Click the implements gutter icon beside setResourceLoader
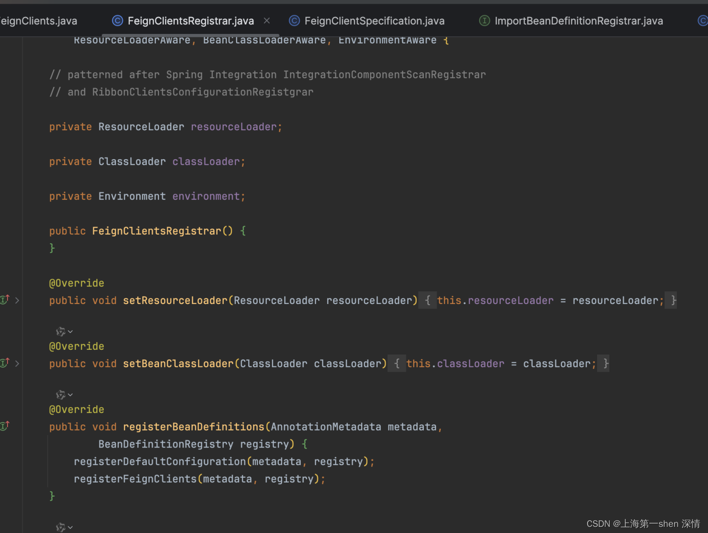Screen dimensions: 708x533 [x=5, y=300]
